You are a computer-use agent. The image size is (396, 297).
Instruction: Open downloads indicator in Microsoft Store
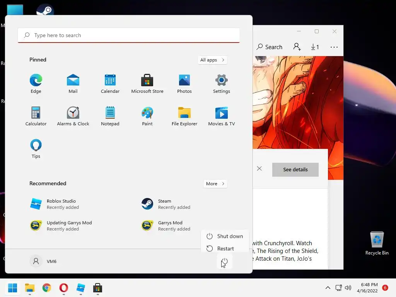[315, 47]
